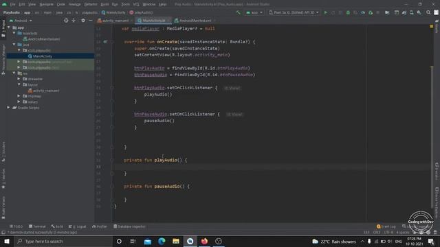The image size is (440, 247).
Task: Open the Android view selector dropdown
Action: tap(21, 21)
